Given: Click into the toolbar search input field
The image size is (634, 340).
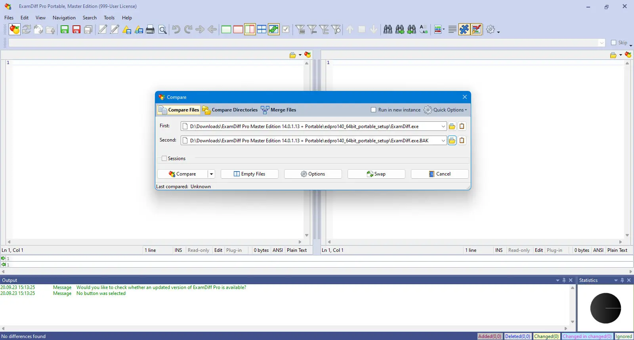Looking at the screenshot, I should [x=303, y=43].
